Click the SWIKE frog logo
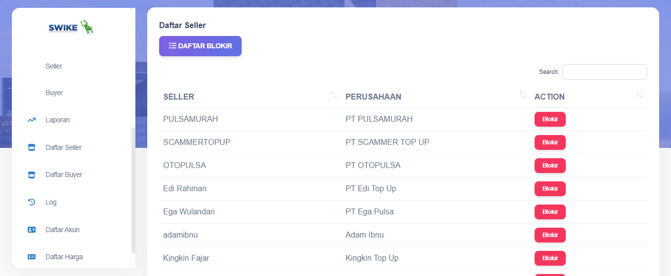Image resolution: width=671 pixels, height=276 pixels. coord(72,28)
